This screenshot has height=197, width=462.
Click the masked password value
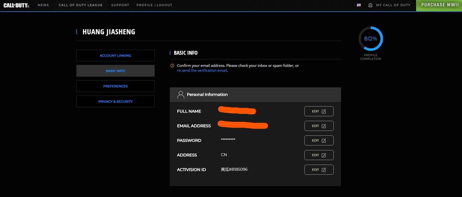point(228,140)
